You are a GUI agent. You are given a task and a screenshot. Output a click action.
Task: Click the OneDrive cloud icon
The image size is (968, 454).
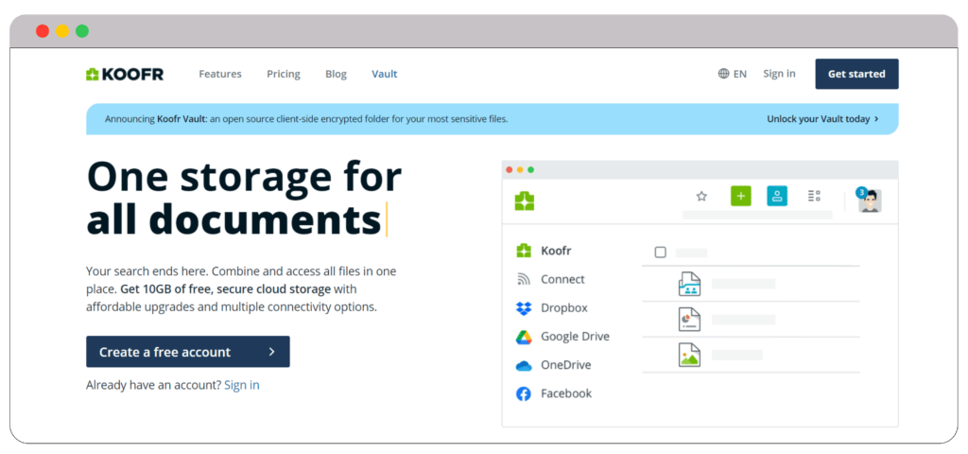524,365
